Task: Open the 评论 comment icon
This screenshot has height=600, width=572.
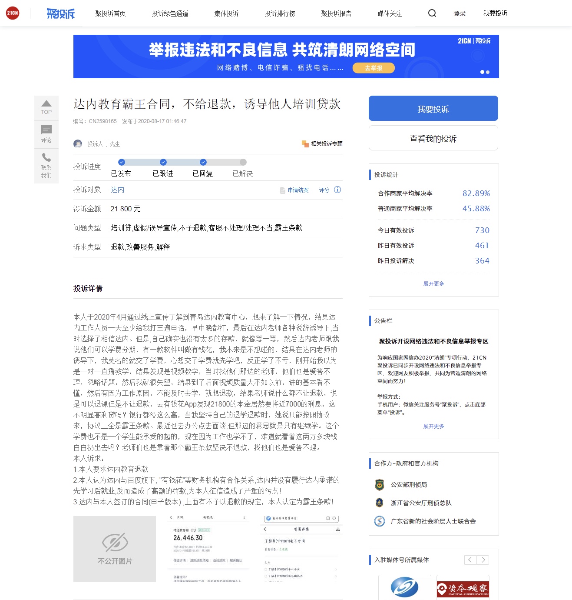Action: click(46, 129)
